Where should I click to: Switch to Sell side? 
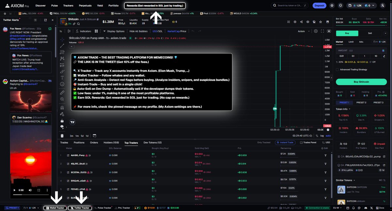pyautogui.click(x=370, y=33)
